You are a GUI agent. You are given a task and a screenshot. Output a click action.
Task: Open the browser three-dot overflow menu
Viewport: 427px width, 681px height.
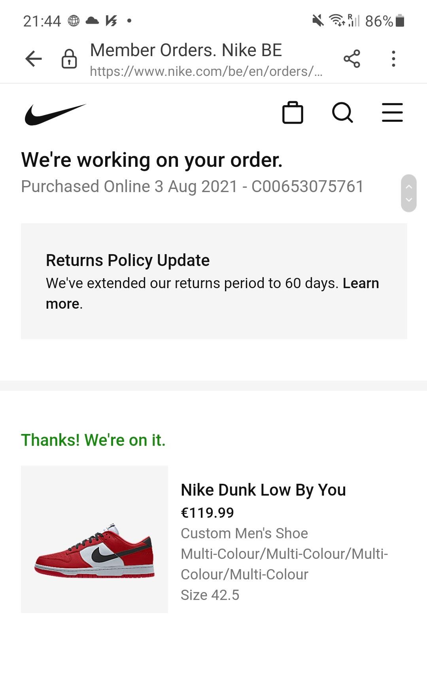[x=393, y=59]
